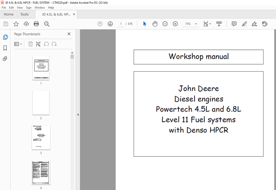Open the Edit menu
This screenshot has width=276, height=190.
point(11,8)
